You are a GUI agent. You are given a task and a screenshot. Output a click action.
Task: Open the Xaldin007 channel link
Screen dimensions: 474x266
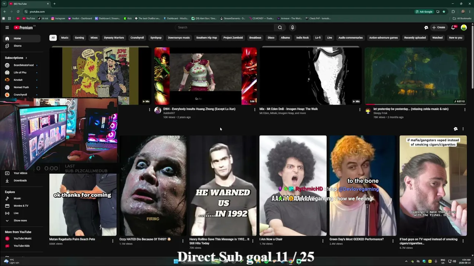[x=169, y=113]
